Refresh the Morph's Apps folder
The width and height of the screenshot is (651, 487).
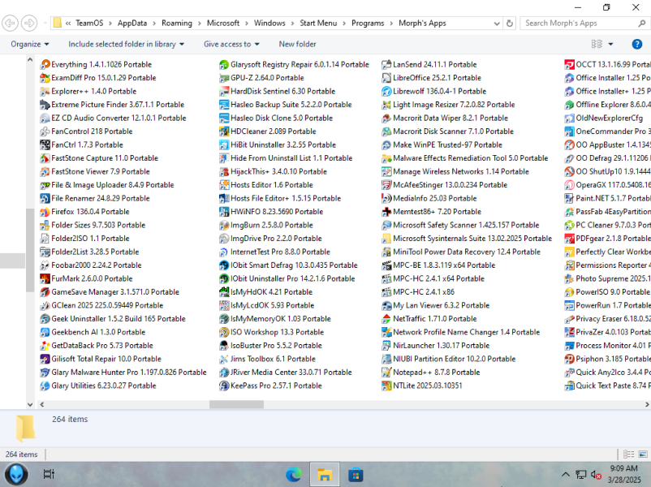(510, 24)
